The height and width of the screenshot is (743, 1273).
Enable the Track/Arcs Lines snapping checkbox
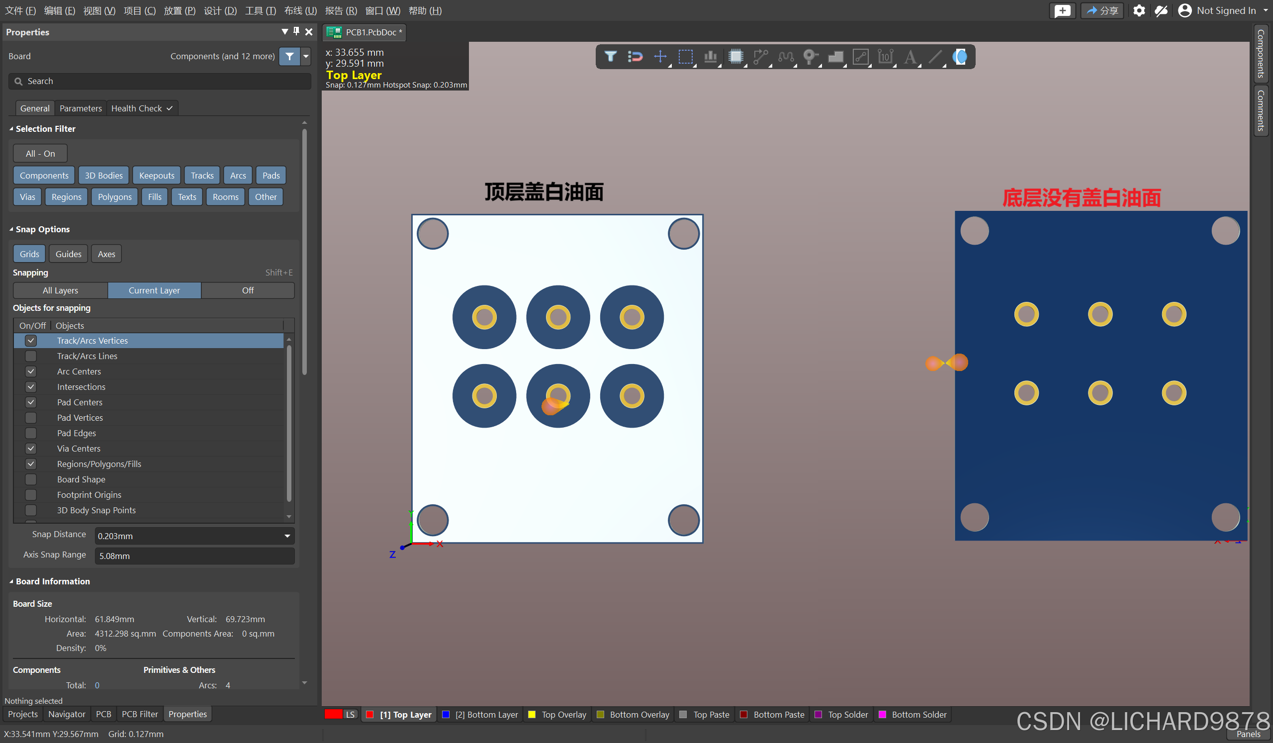(x=31, y=356)
